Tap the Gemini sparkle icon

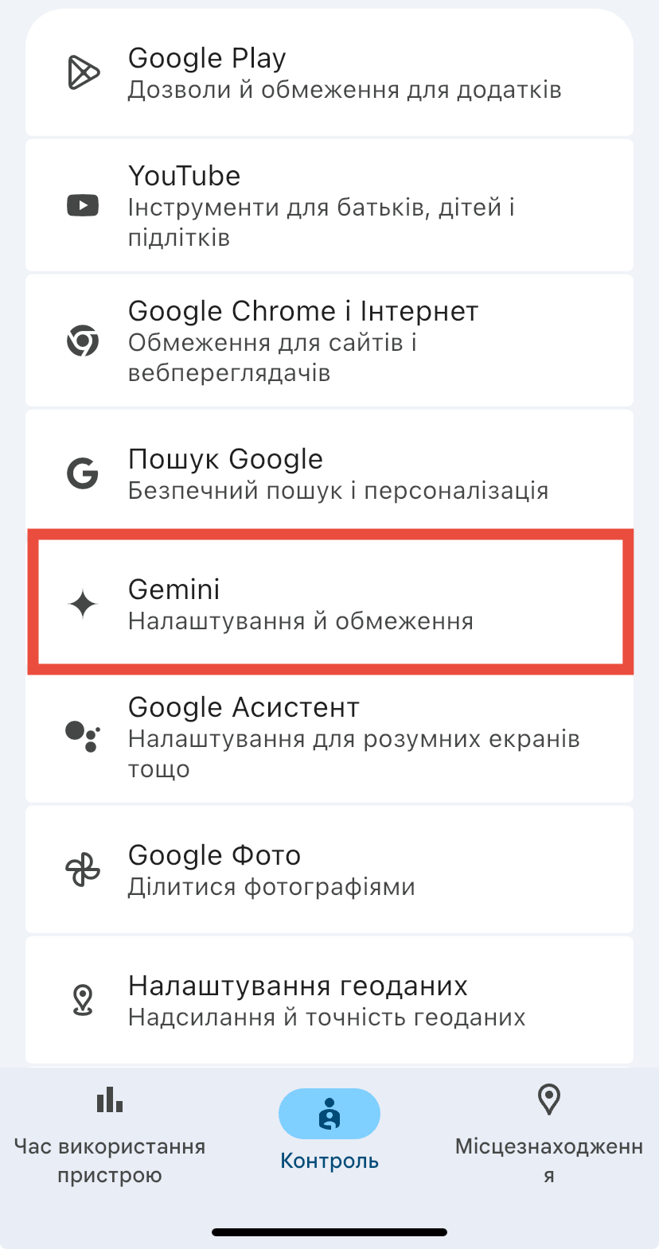coord(83,605)
